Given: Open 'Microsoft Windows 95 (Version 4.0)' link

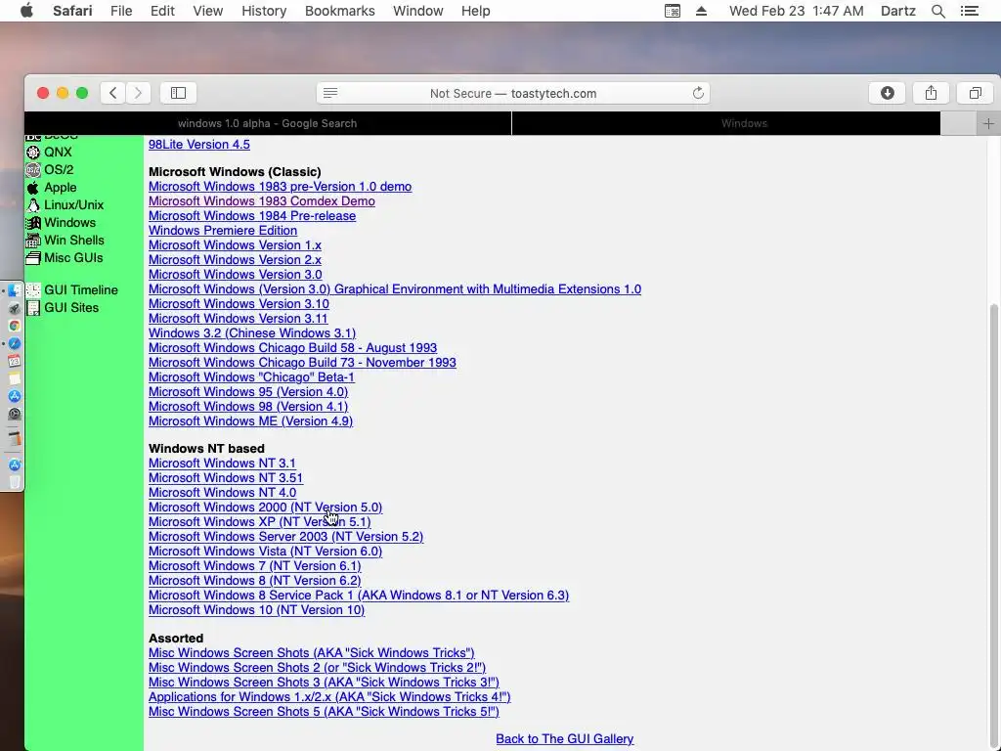Looking at the screenshot, I should [248, 392].
